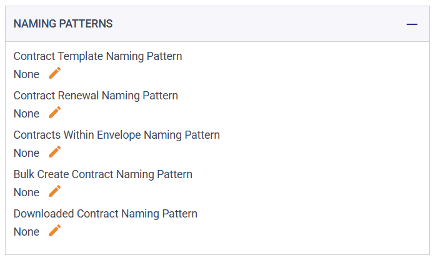The width and height of the screenshot is (433, 260).
Task: Click blank area below Downloaded Contract's None value
Action: coord(187,247)
